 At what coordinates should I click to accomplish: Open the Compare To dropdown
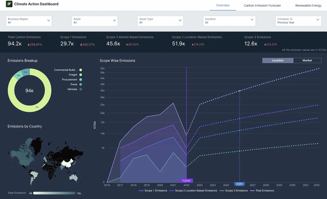(298, 21)
